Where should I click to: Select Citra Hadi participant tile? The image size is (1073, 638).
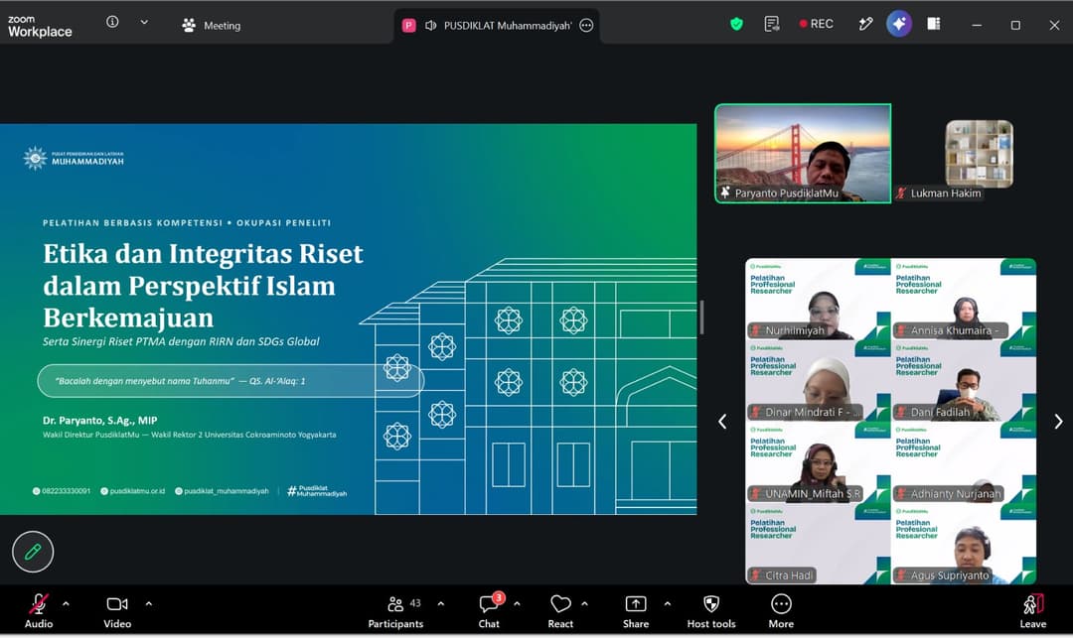point(818,545)
